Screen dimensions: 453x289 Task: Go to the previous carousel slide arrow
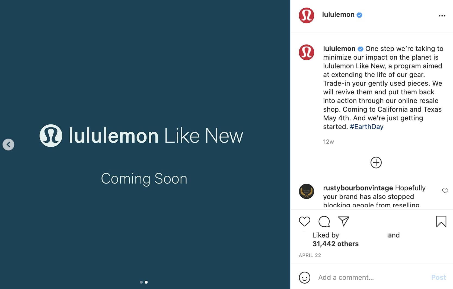point(8,144)
